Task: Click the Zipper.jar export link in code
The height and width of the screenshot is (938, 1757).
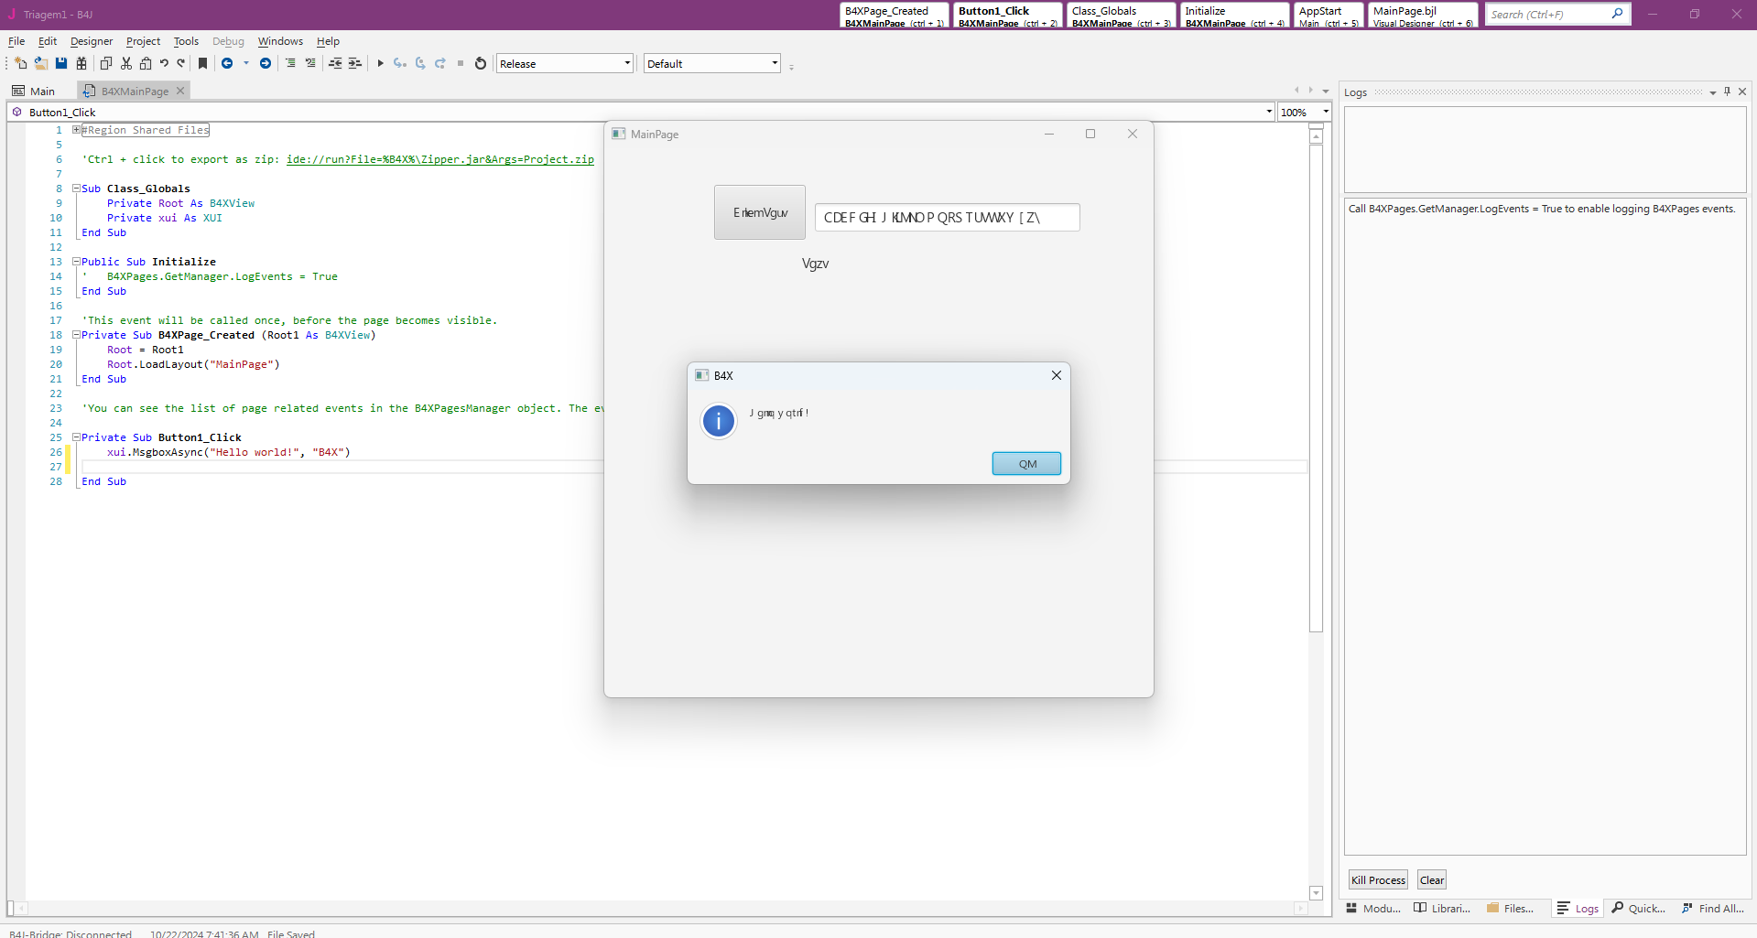Action: coord(440,159)
